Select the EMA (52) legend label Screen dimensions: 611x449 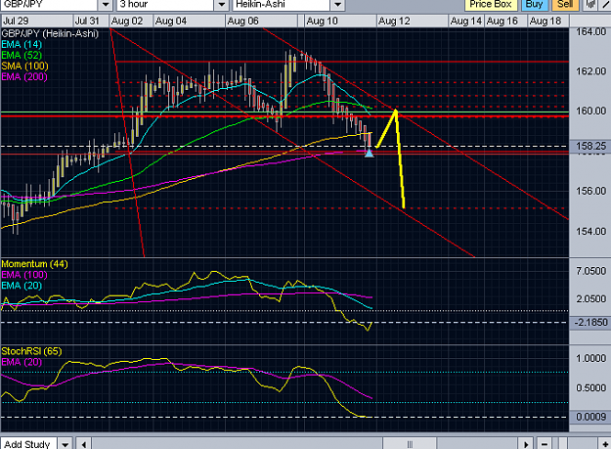click(22, 56)
